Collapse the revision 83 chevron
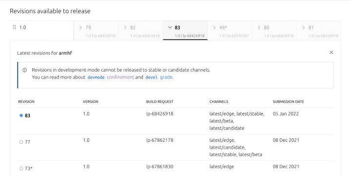Image resolution: width=351 pixels, height=176 pixels. (170, 27)
